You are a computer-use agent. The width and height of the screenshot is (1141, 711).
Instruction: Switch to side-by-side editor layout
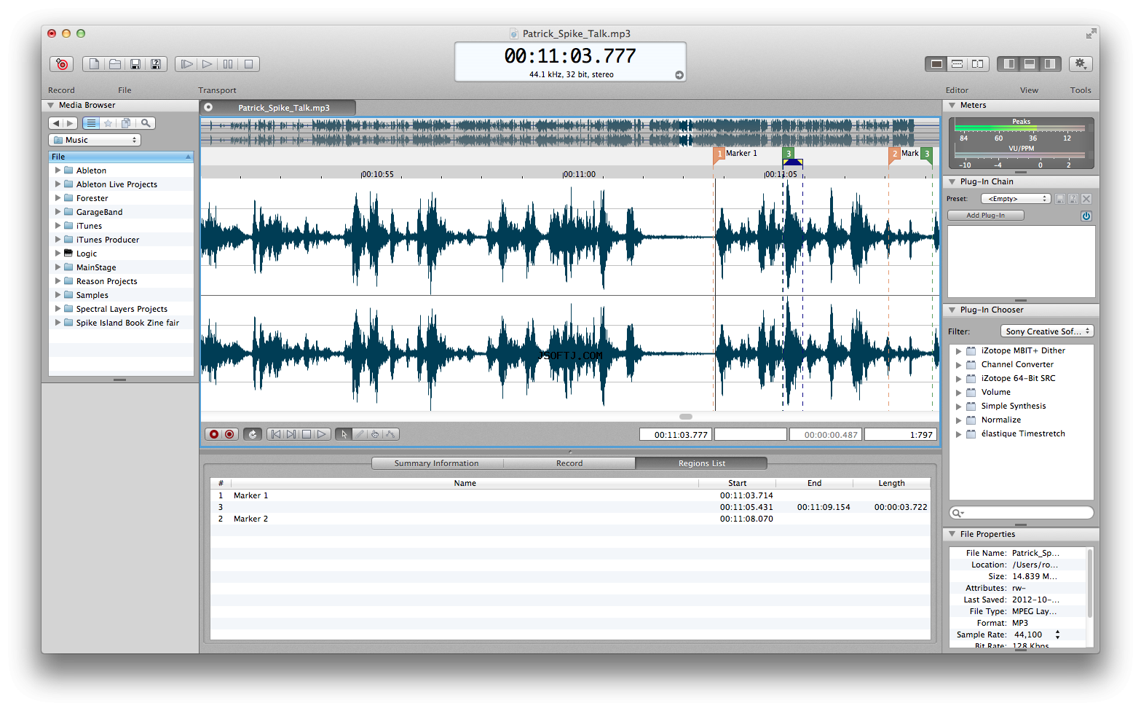coord(978,64)
